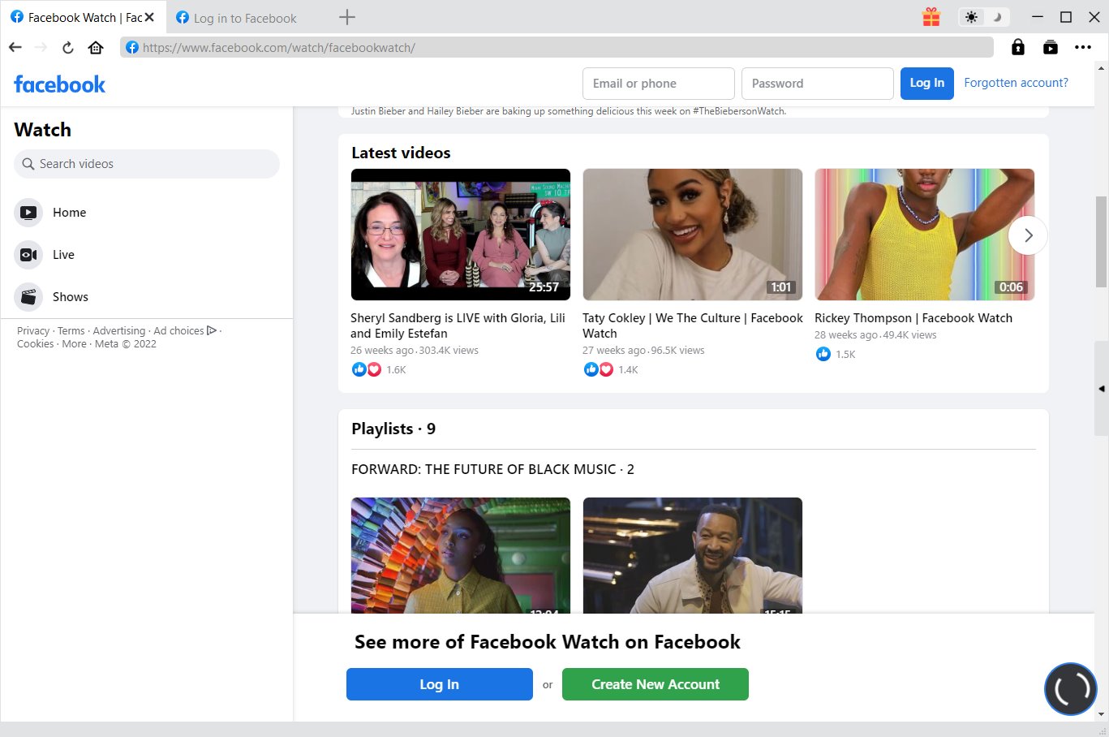
Task: Expand the collapsed right side panel arrow
Action: coord(1101,389)
